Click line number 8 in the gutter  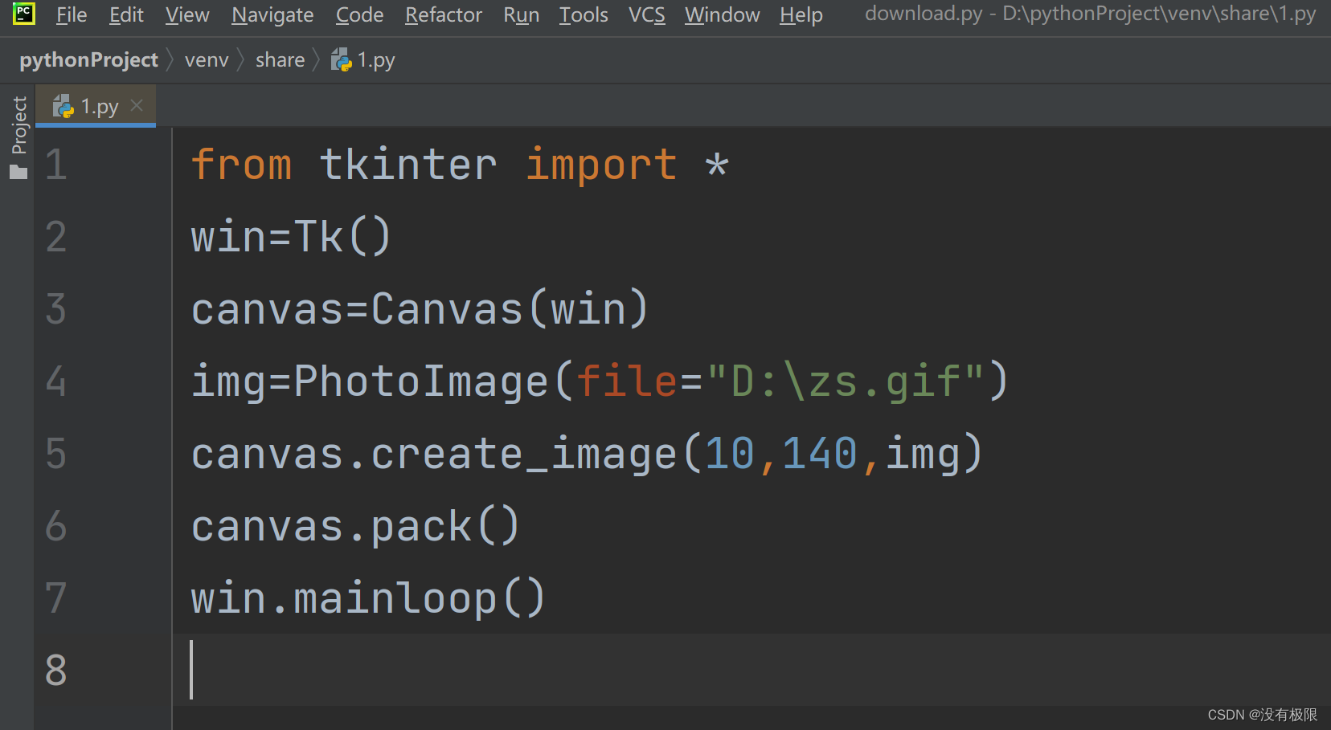56,670
